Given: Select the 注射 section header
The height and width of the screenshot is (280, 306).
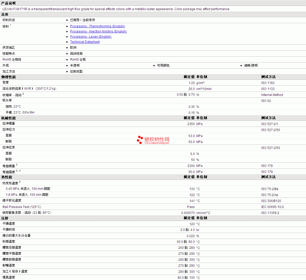Looking at the screenshot, I should point(5,218).
